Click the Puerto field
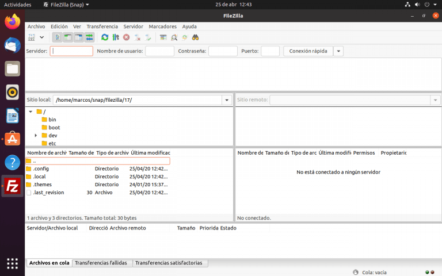Viewport: 442px width, 276px height. click(x=270, y=51)
